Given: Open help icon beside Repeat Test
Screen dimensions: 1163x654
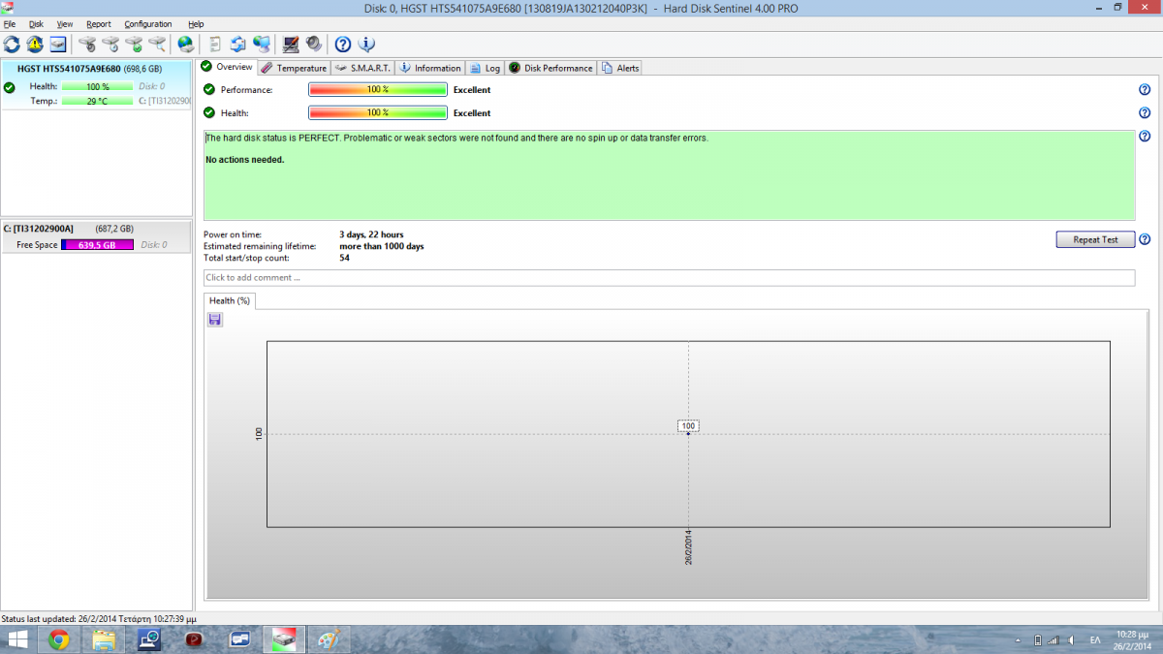Looking at the screenshot, I should [1145, 239].
